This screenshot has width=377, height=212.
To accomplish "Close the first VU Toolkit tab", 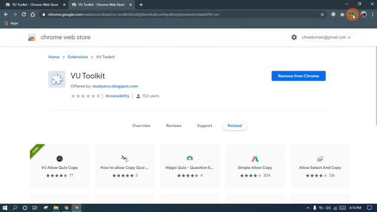I will tap(64, 5).
